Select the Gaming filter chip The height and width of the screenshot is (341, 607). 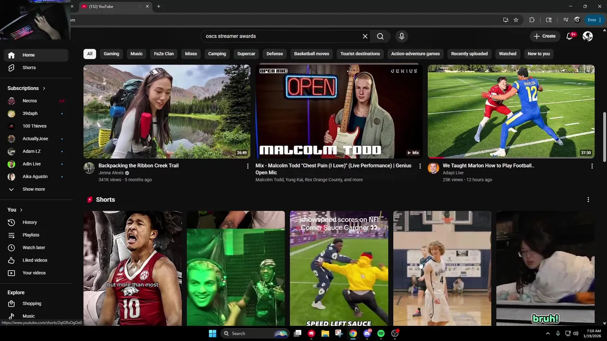(111, 54)
